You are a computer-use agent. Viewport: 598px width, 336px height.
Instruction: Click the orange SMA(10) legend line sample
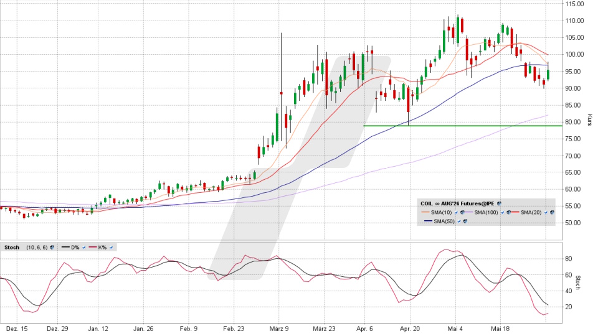point(425,212)
